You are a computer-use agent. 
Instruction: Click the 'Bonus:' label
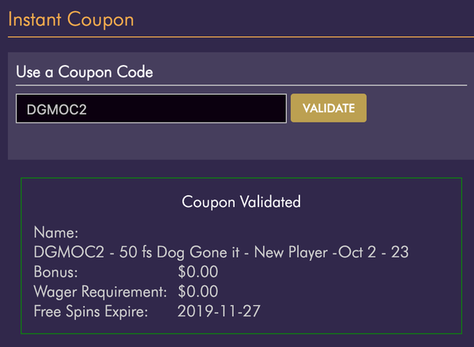55,272
